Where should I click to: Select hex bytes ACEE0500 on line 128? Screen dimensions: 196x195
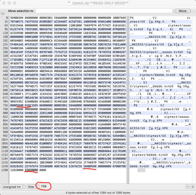(x=17, y=33)
